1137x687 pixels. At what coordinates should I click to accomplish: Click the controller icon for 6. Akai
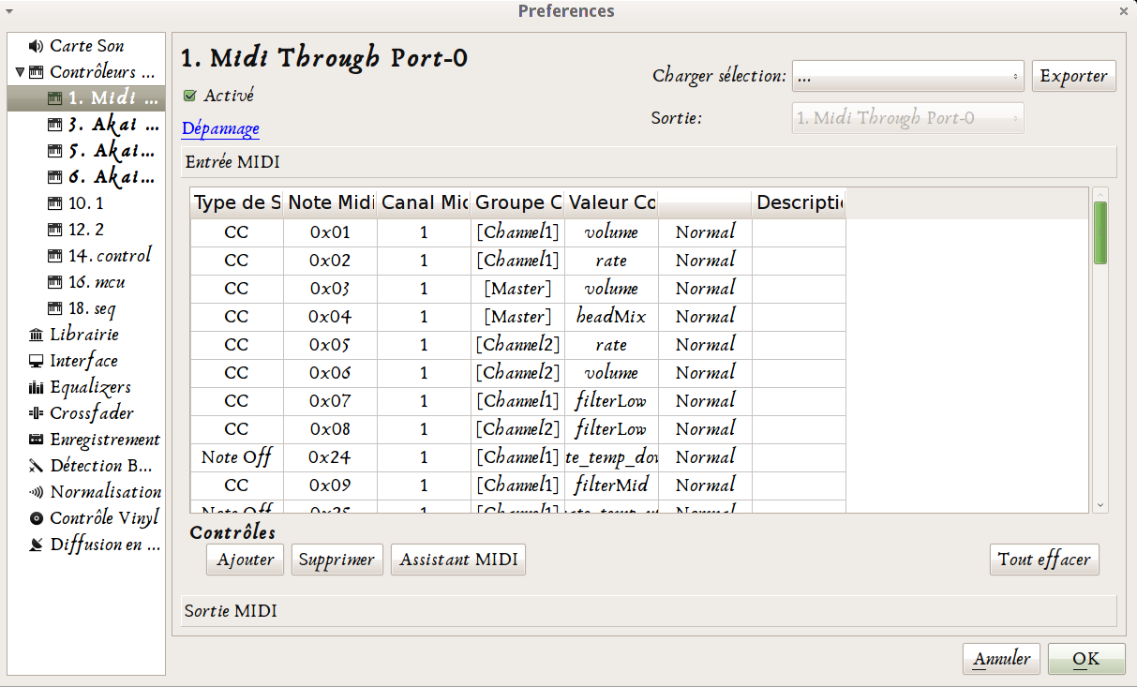tap(54, 177)
